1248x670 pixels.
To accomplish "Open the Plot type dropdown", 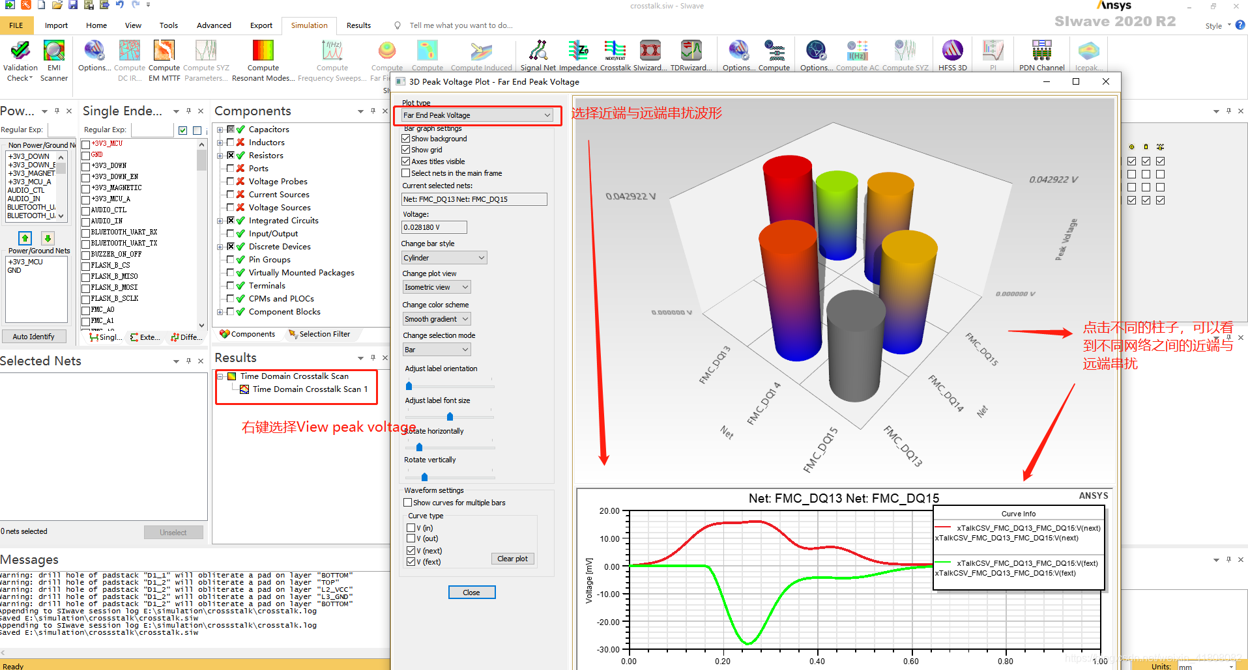I will click(477, 115).
